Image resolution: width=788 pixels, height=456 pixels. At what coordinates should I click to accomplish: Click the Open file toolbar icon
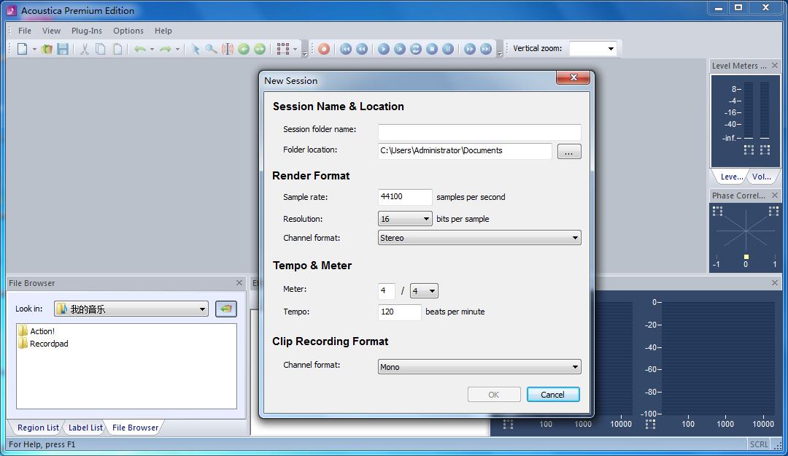click(47, 49)
